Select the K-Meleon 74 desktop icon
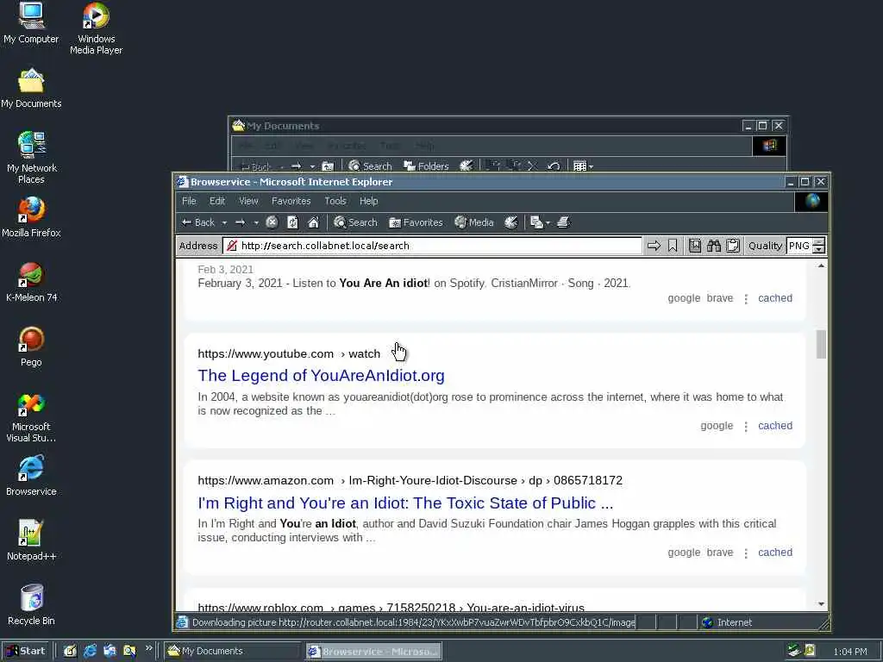 [32, 282]
